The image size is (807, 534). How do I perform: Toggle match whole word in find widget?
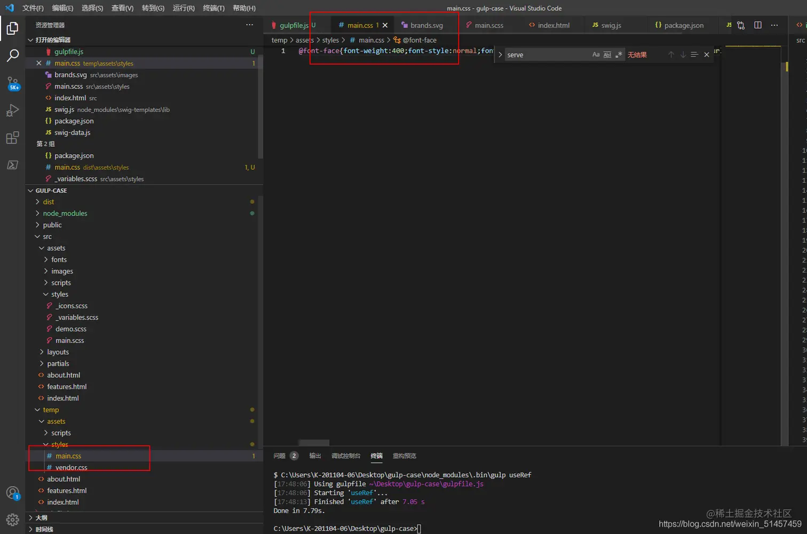pyautogui.click(x=607, y=54)
